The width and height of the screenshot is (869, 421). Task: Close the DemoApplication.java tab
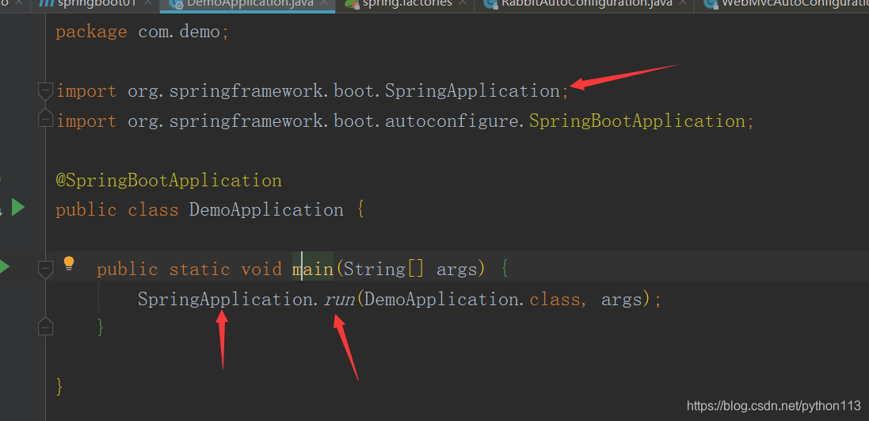324,2
